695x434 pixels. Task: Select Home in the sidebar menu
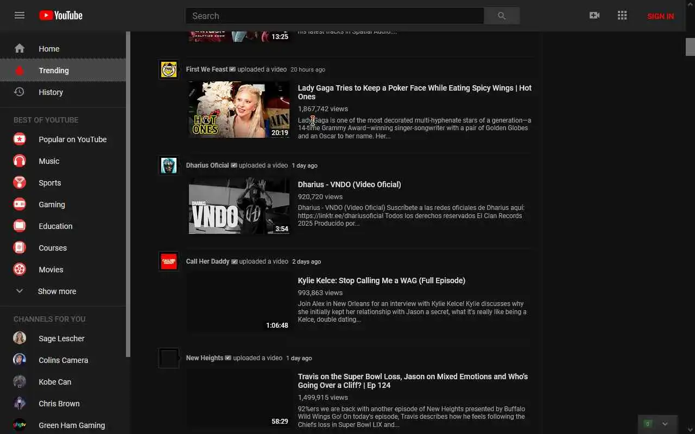[63, 49]
